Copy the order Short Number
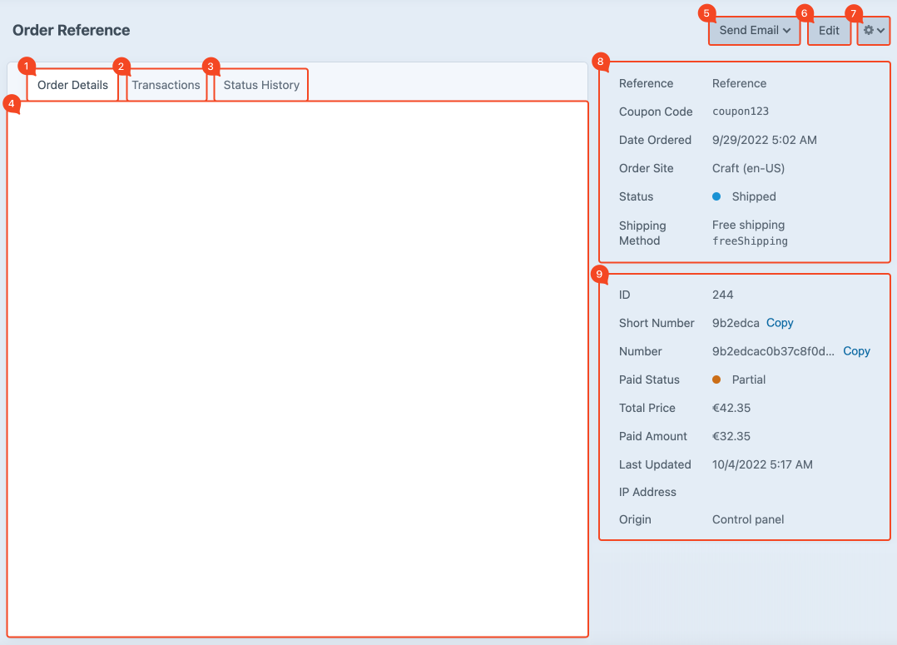 (x=780, y=323)
